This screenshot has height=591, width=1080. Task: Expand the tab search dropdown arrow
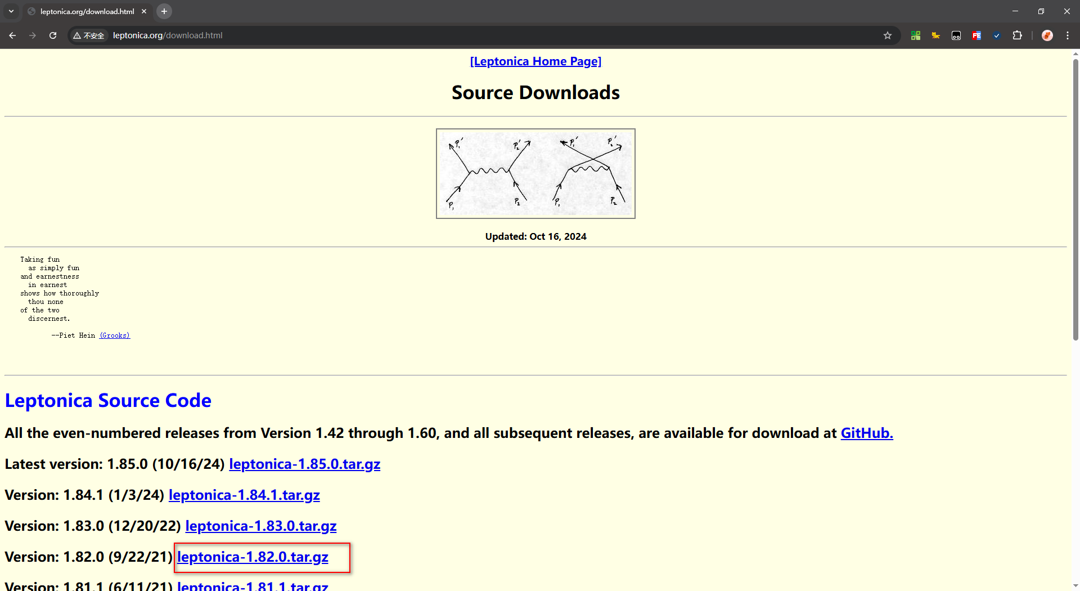(11, 11)
